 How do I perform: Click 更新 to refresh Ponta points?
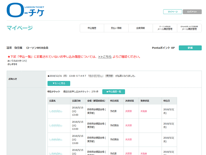(x=190, y=48)
